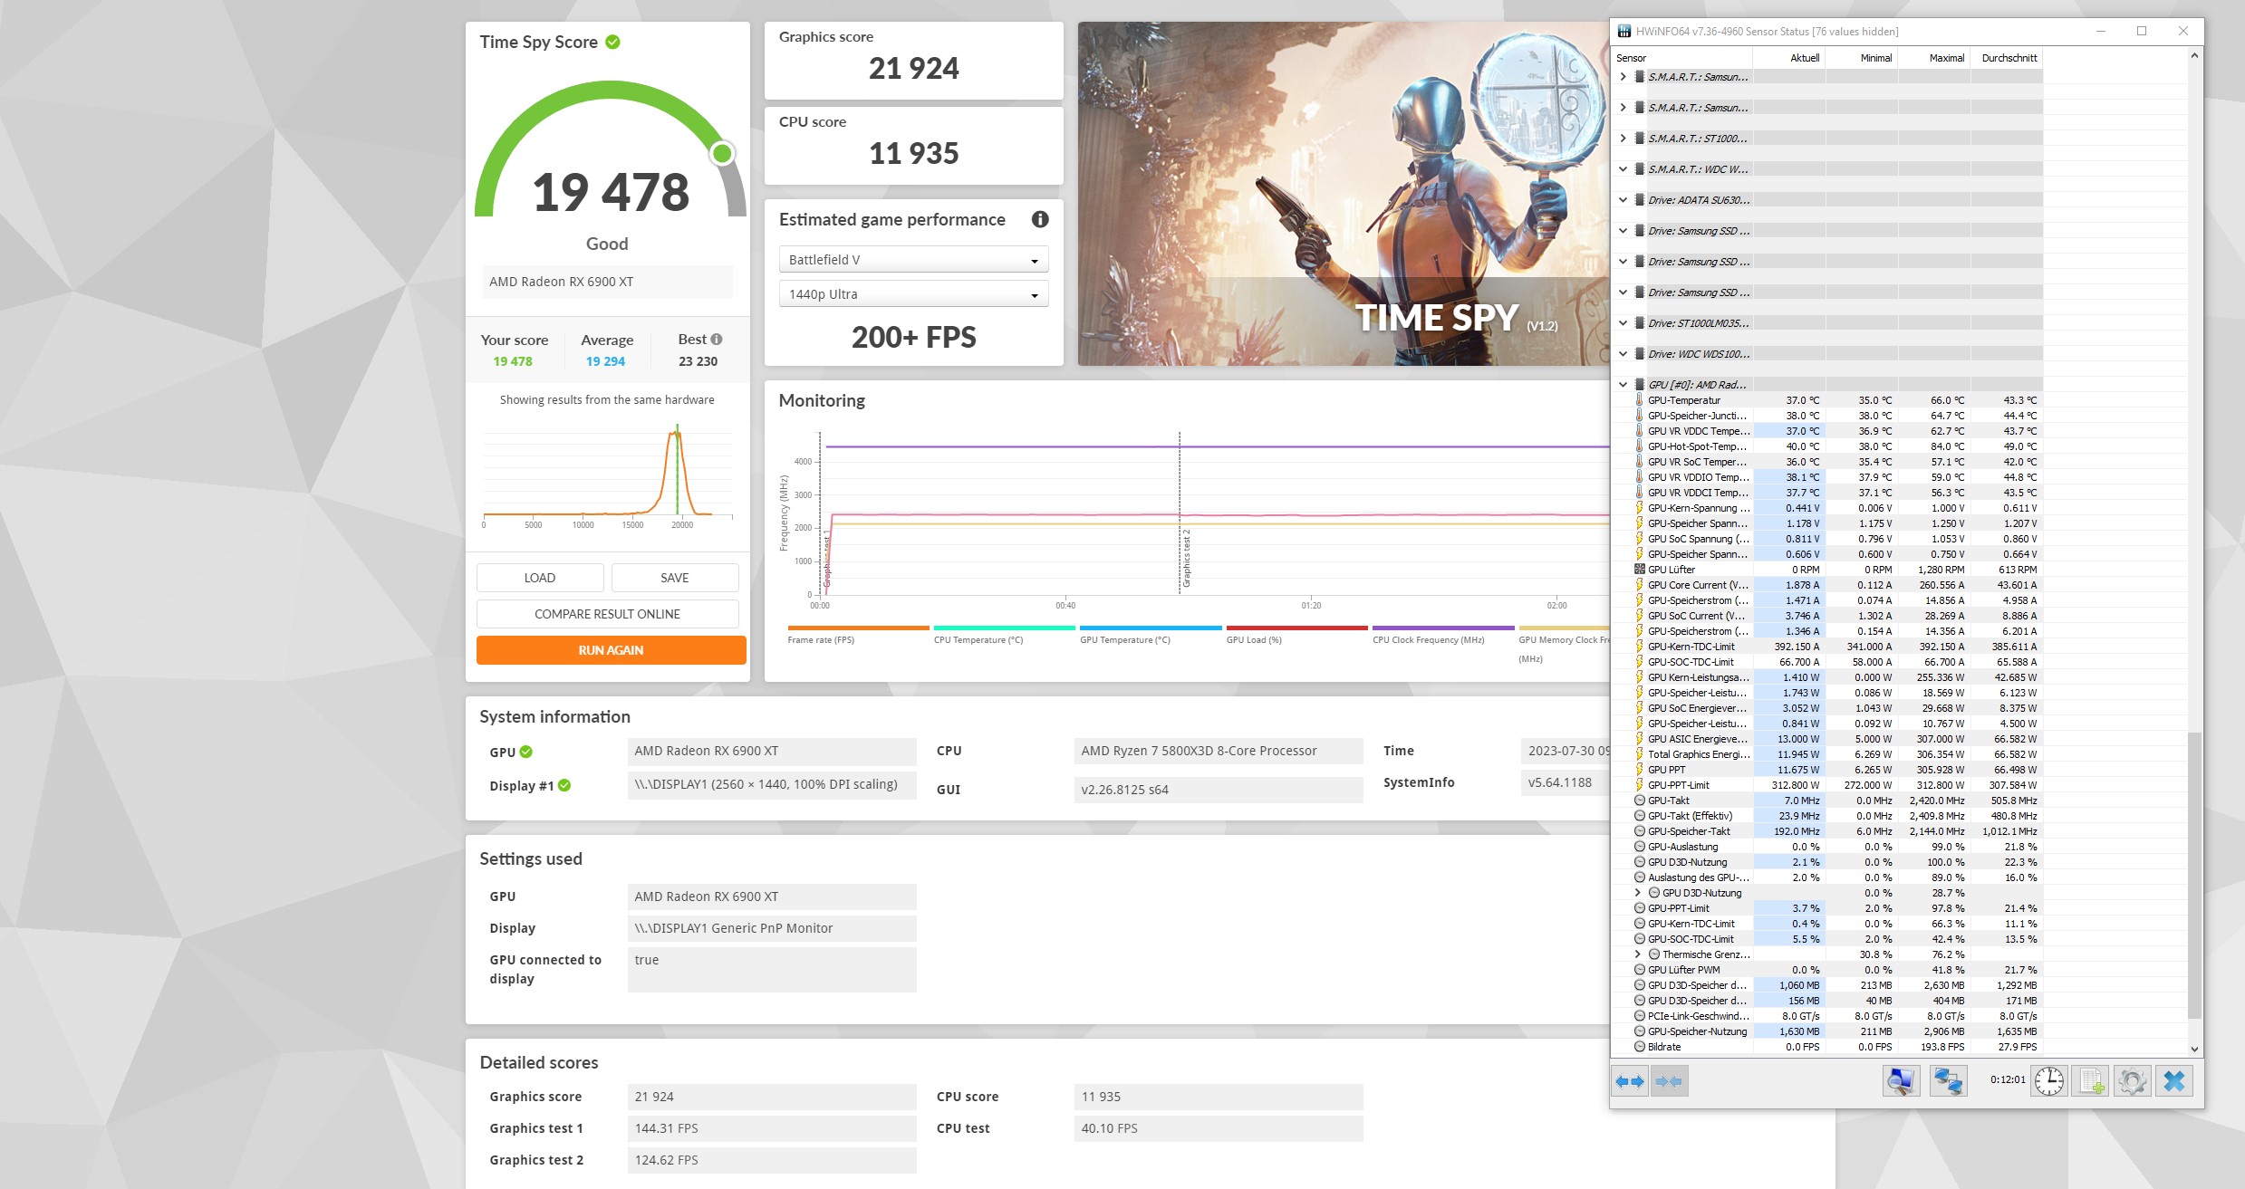The image size is (2245, 1189).
Task: Click the Minimal column header
Action: click(x=1861, y=58)
